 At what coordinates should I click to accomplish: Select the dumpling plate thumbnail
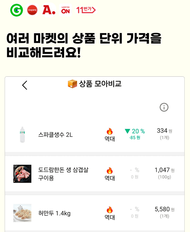[x=22, y=213]
